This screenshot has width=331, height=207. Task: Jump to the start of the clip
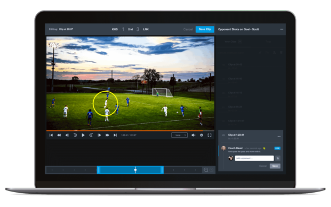51,135
